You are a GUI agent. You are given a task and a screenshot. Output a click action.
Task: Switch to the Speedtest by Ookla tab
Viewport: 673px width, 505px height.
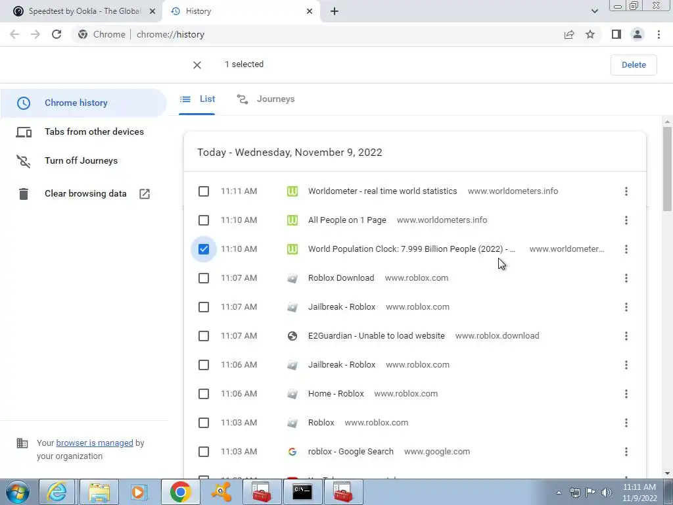81,11
